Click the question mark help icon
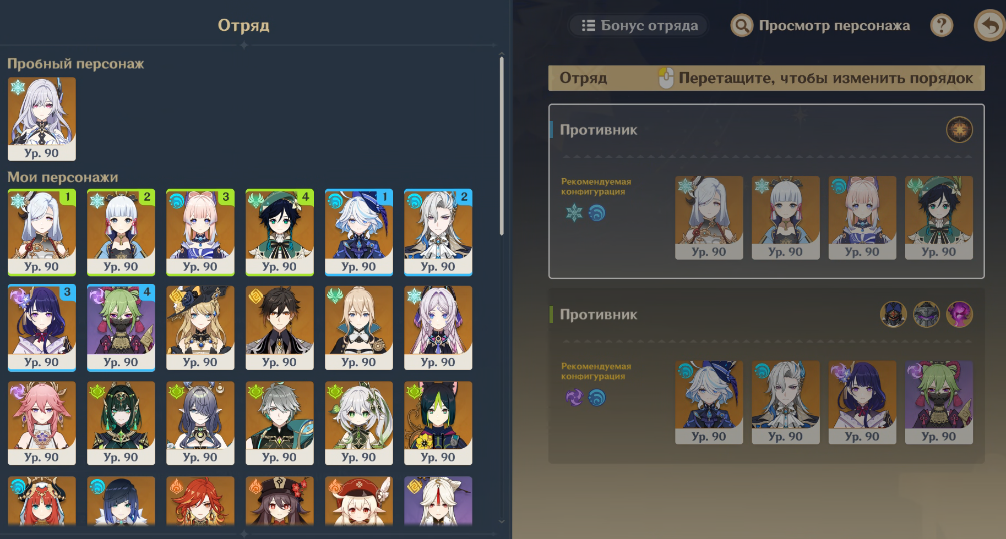The width and height of the screenshot is (1006, 539). tap(942, 25)
